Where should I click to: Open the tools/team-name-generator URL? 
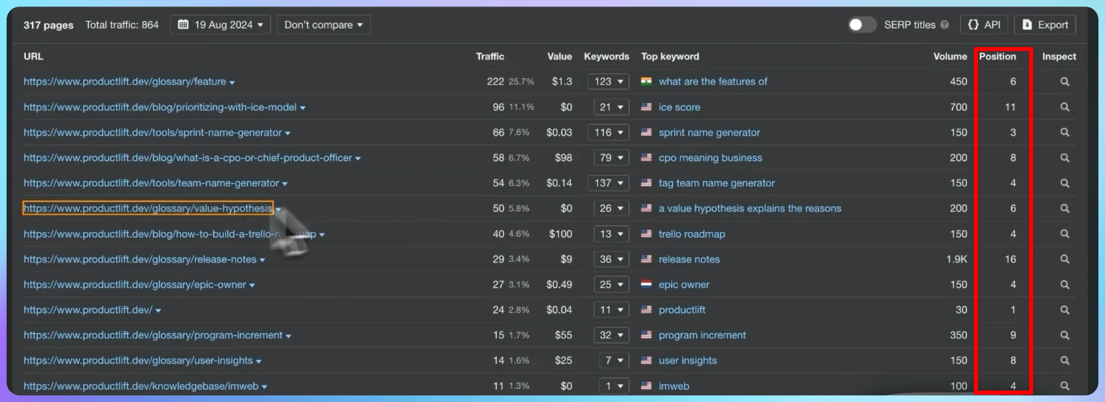[x=151, y=183]
